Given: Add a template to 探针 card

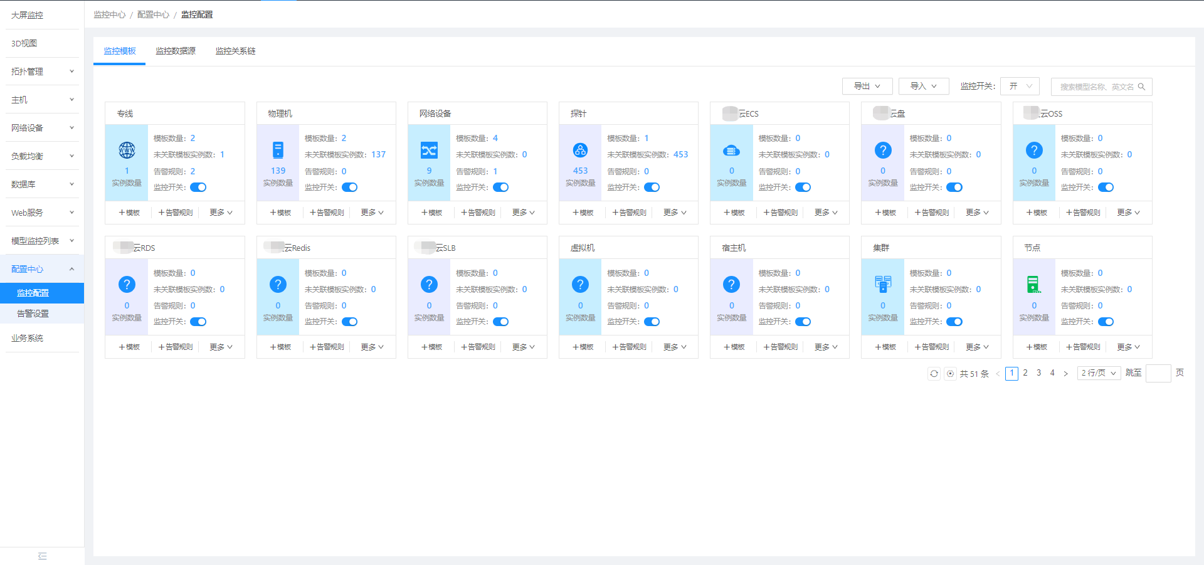Looking at the screenshot, I should (x=583, y=213).
